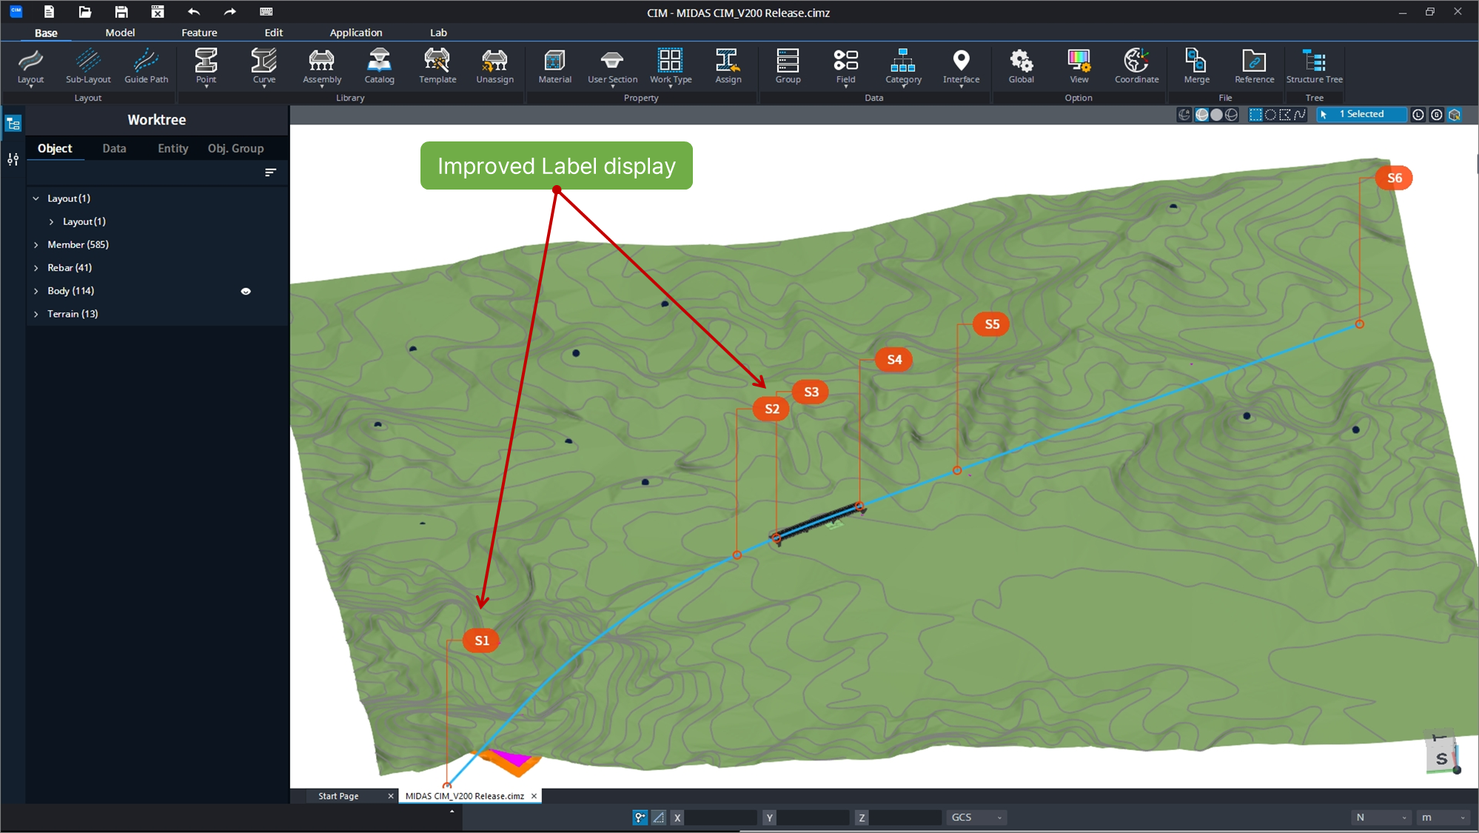This screenshot has height=833, width=1479.
Task: Open the Catalog library
Action: point(379,67)
